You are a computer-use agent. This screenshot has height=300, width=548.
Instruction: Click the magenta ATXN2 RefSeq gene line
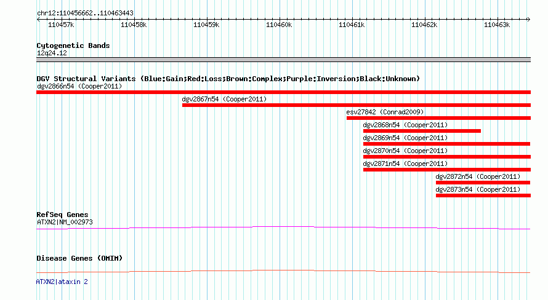pyautogui.click(x=283, y=227)
